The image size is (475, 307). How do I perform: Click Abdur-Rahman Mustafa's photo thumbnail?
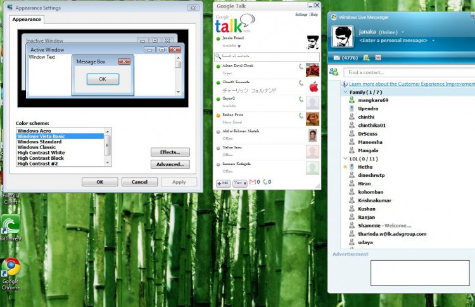tap(313, 136)
